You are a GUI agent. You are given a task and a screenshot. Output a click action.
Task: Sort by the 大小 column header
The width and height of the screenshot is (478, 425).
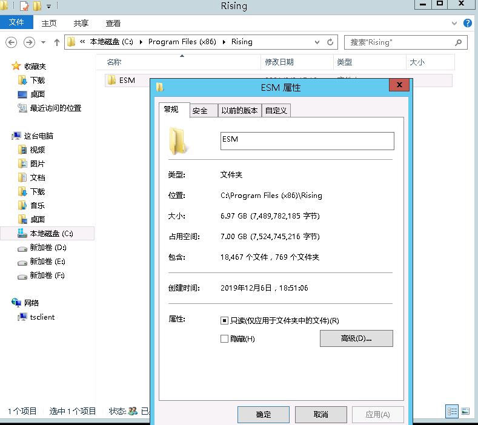pos(430,62)
